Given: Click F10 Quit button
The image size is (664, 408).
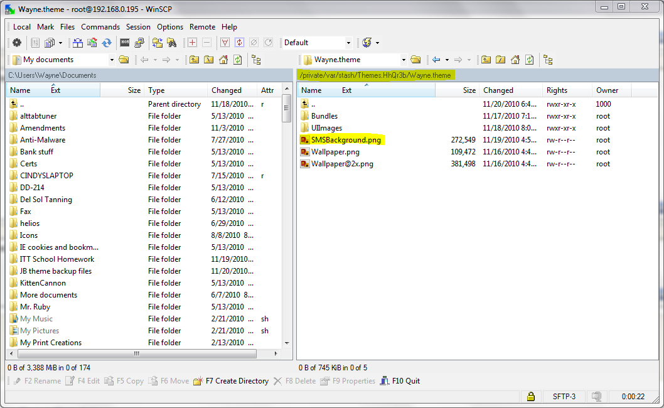Looking at the screenshot, I should (400, 381).
